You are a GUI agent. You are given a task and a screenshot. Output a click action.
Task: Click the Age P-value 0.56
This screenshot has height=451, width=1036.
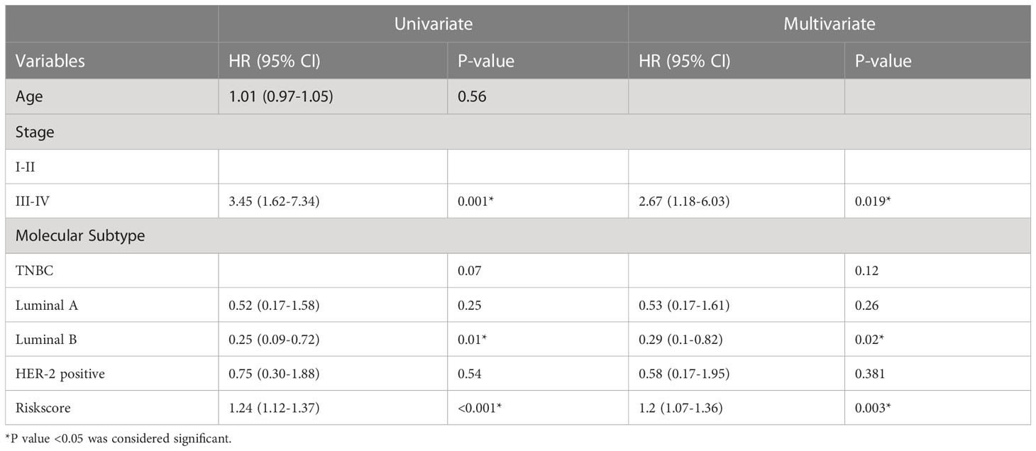473,96
